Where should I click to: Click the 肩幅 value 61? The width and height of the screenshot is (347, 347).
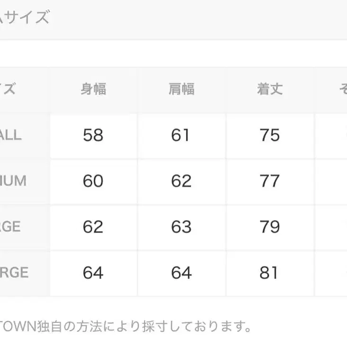click(x=181, y=136)
